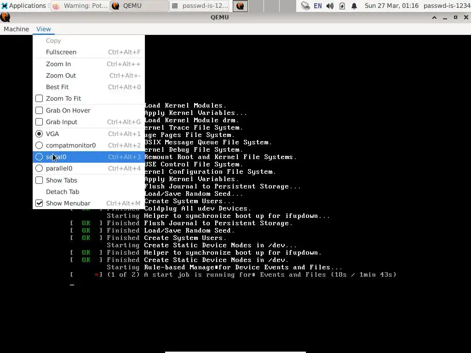471x353 pixels.
Task: Click 'Finished Load/Save Random Seed.' console line
Action: (152, 231)
